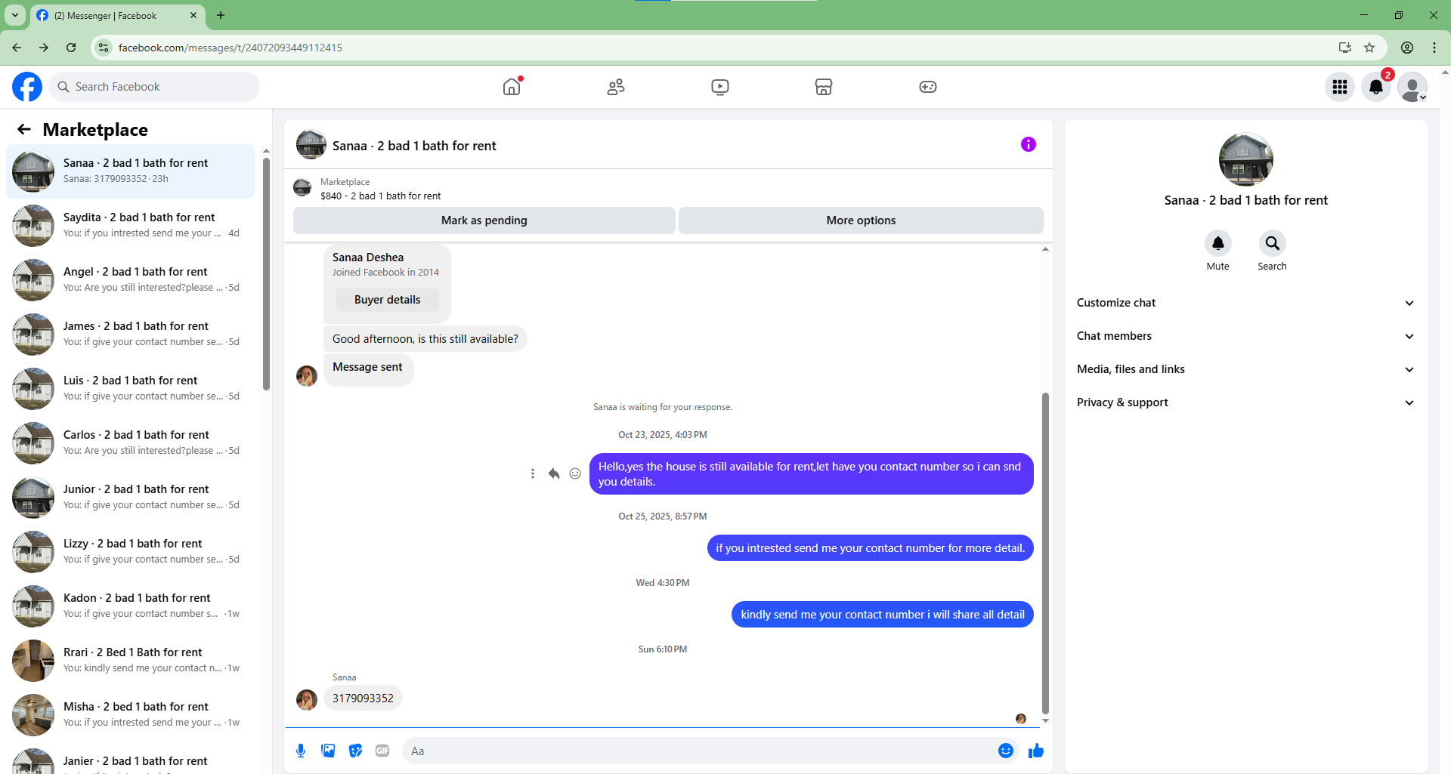Click the site information icon in address bar

click(x=104, y=48)
